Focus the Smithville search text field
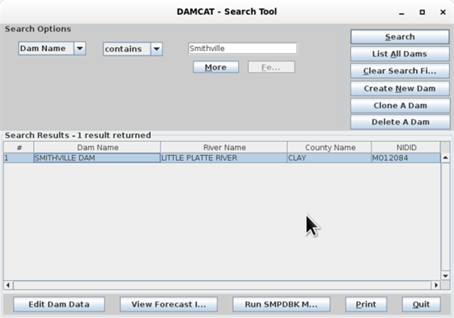The image size is (454, 318). coord(242,48)
